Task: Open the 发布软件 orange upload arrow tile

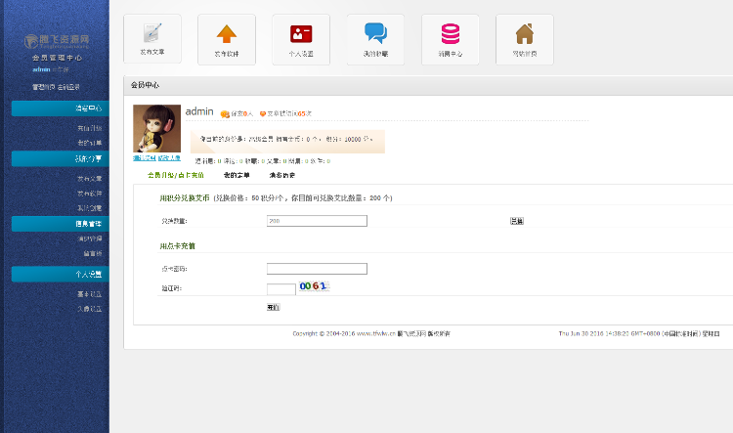Action: [227, 40]
